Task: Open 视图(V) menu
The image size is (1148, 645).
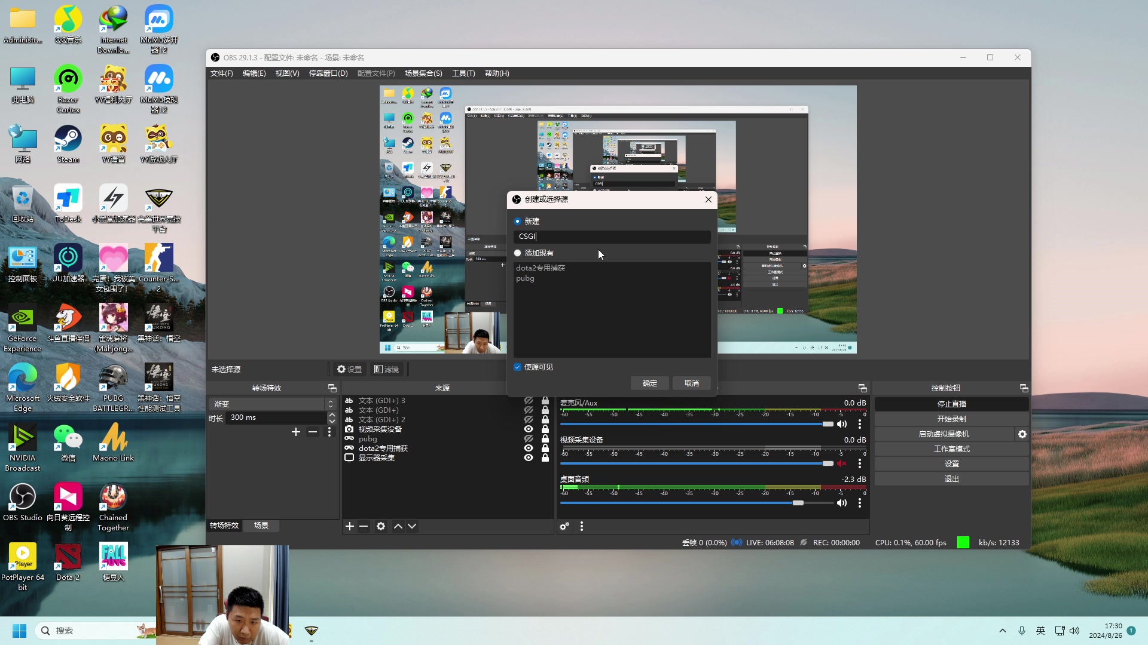Action: (x=287, y=73)
